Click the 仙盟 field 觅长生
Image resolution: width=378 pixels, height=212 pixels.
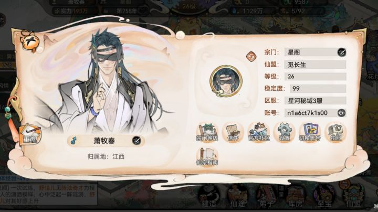(316, 65)
